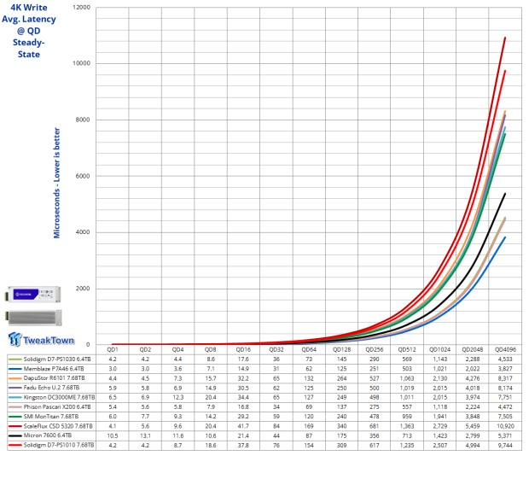Select the QD1 column header
Image resolution: width=529 pixels, height=485 pixels.
(x=113, y=349)
